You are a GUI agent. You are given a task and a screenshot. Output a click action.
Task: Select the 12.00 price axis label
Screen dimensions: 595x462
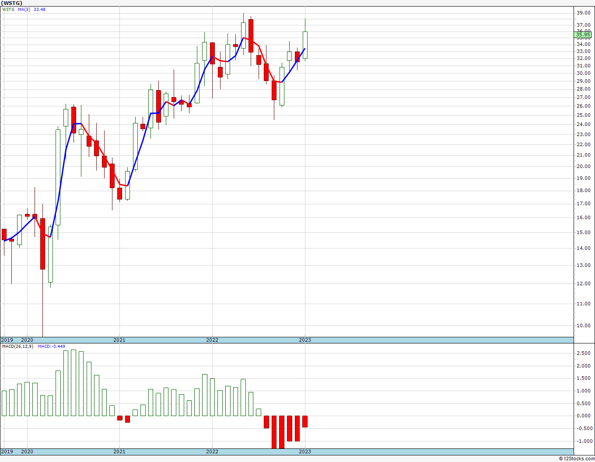pos(584,284)
